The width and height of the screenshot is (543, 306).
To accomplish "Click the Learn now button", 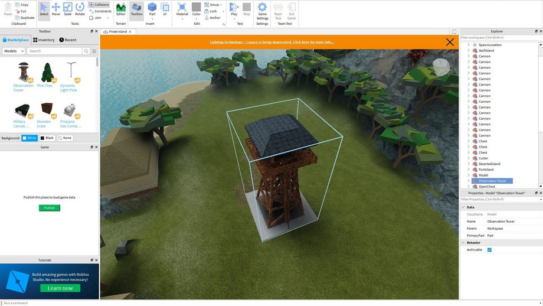I will click(60, 288).
